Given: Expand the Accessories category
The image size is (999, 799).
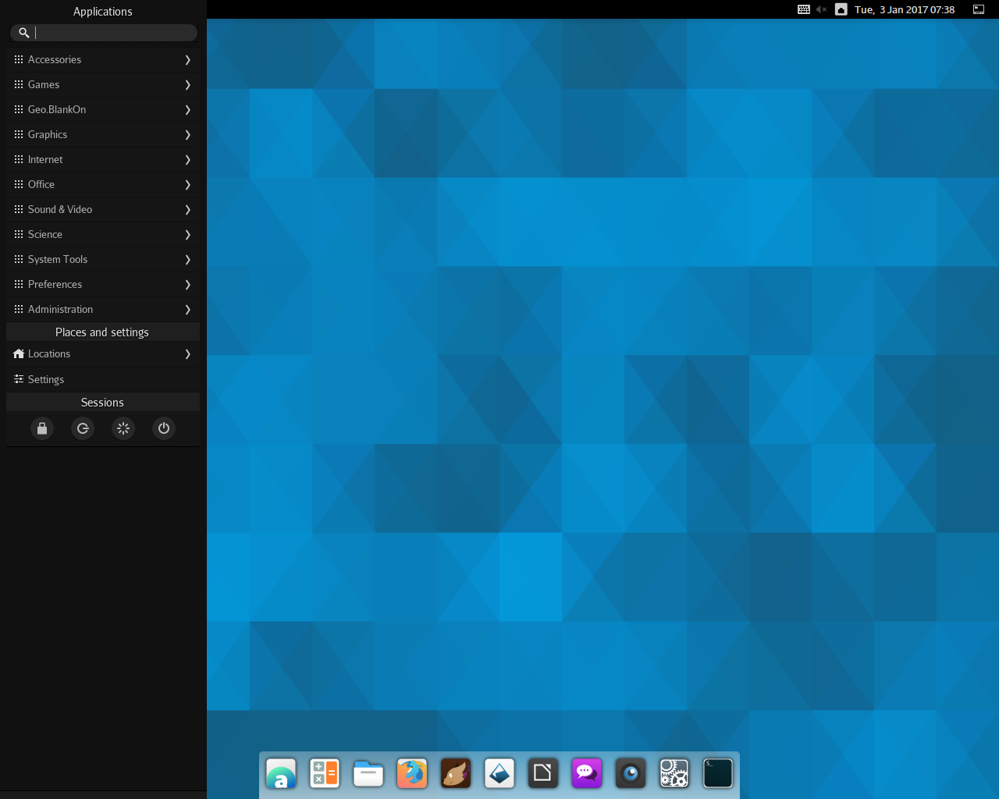Looking at the screenshot, I should (x=102, y=59).
